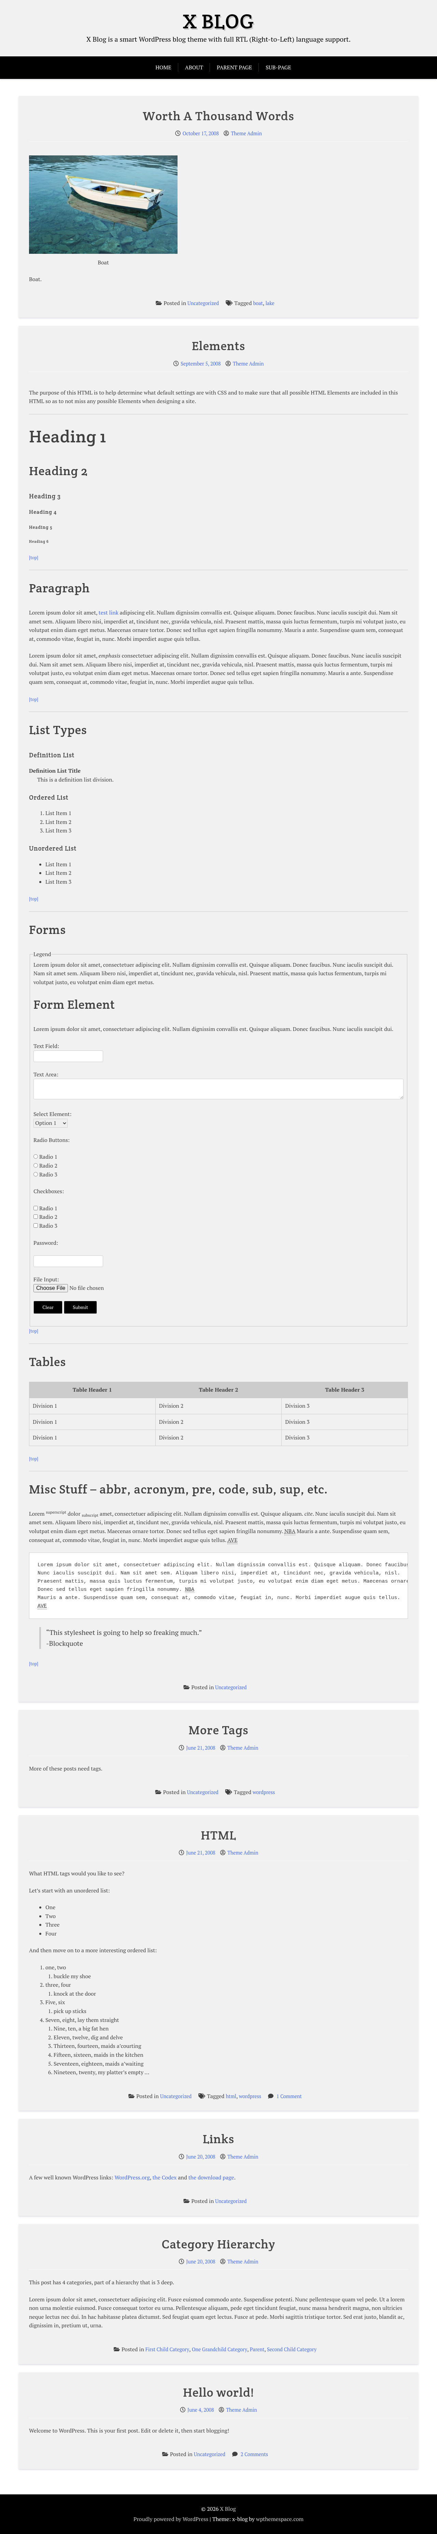Viewport: 437px width, 2534px height.
Task: Click the lake tag link
Action: click(270, 303)
